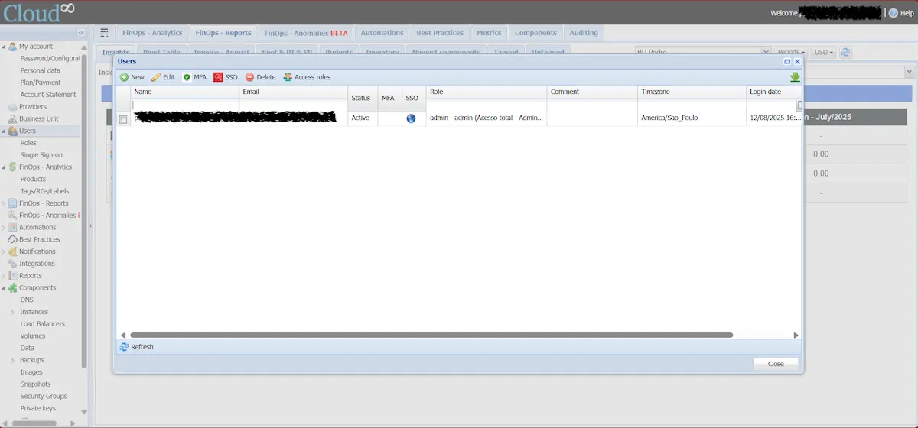Click the sidebar collapse double-arrow icon

[x=82, y=33]
